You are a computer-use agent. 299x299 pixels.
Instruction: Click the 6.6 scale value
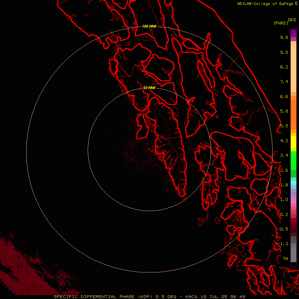[284, 96]
